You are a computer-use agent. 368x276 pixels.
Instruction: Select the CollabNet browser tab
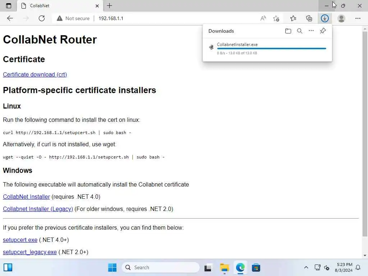coord(60,6)
